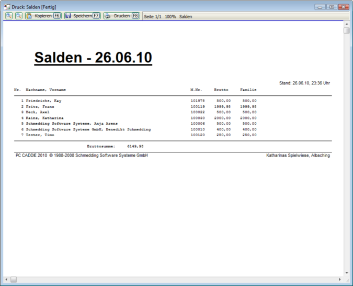Click the PC CADDIE 2010 copyright footer

(x=82, y=156)
